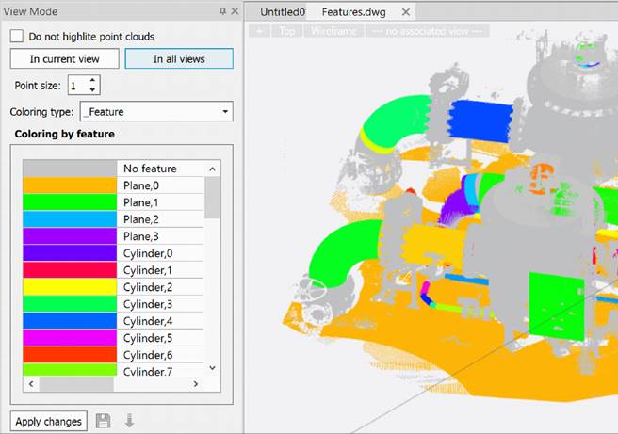Screen dimensions: 618x434
Task: Click the gray No feature color swatch
Action: click(70, 169)
